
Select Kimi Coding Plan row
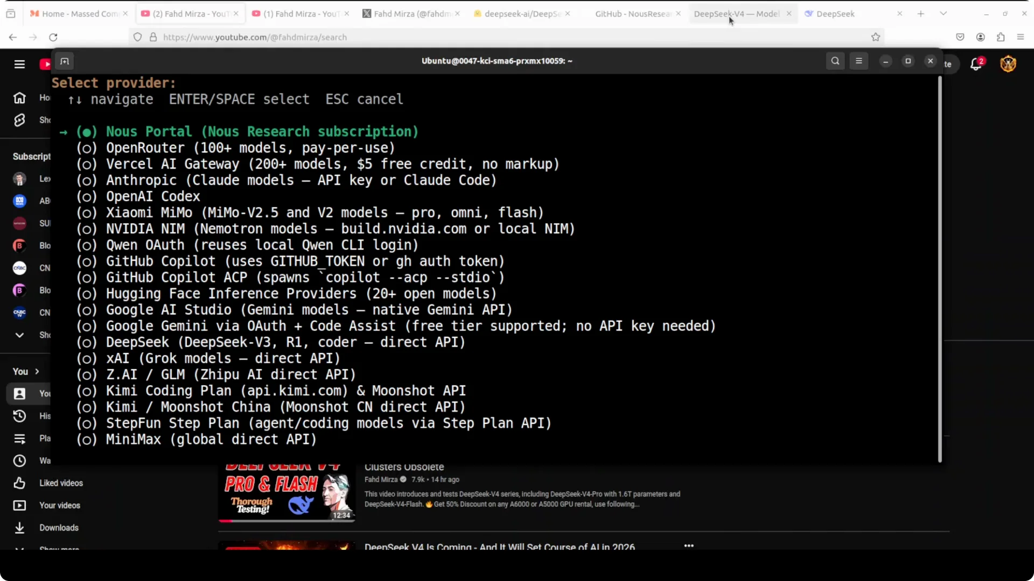271,391
